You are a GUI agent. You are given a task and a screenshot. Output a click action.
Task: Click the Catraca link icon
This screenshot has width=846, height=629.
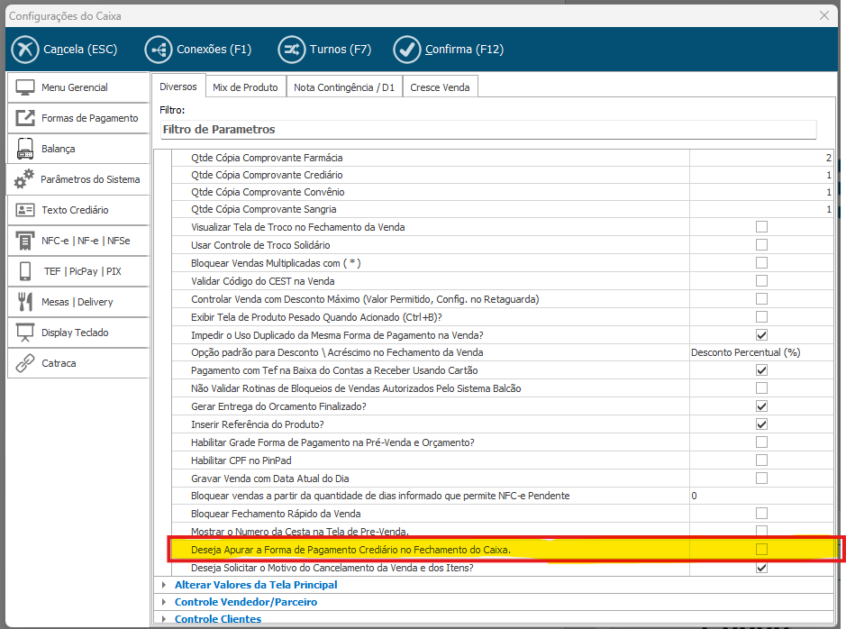[25, 363]
